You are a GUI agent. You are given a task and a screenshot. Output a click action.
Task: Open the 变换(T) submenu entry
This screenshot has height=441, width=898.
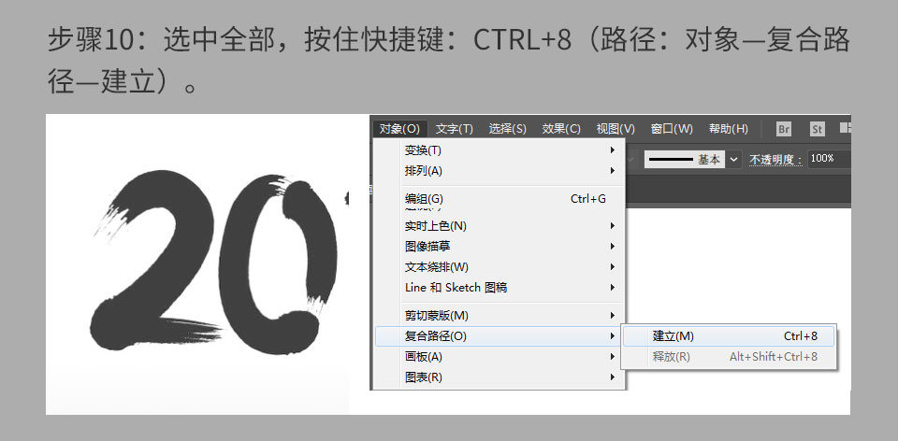[499, 150]
